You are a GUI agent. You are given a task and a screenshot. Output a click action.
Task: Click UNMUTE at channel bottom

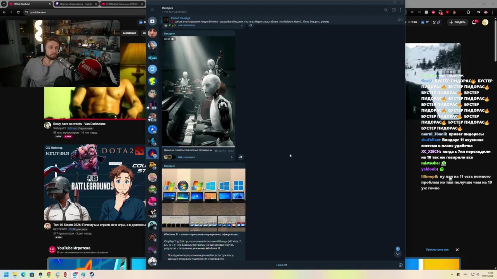pyautogui.click(x=282, y=265)
